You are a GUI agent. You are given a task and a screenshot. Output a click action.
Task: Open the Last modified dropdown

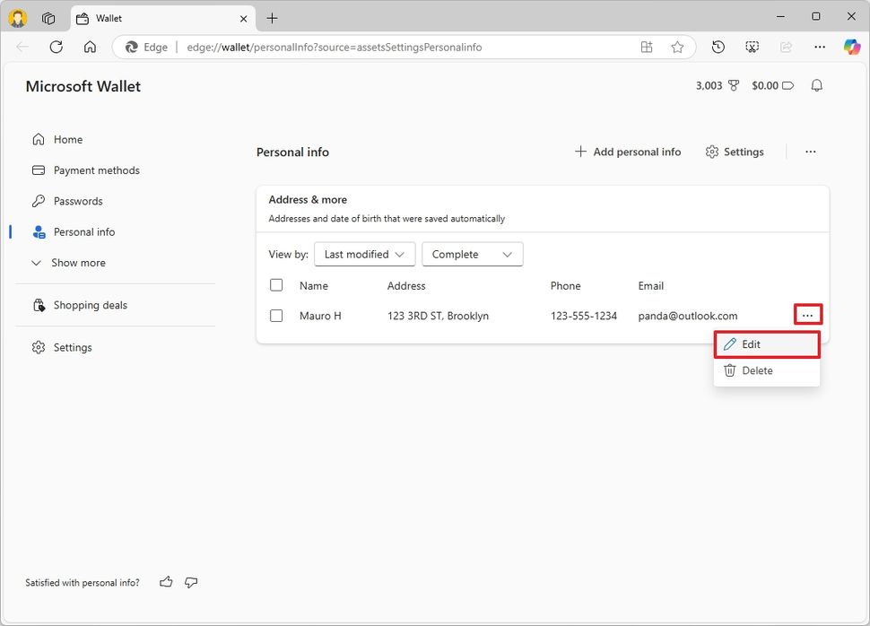(x=364, y=254)
